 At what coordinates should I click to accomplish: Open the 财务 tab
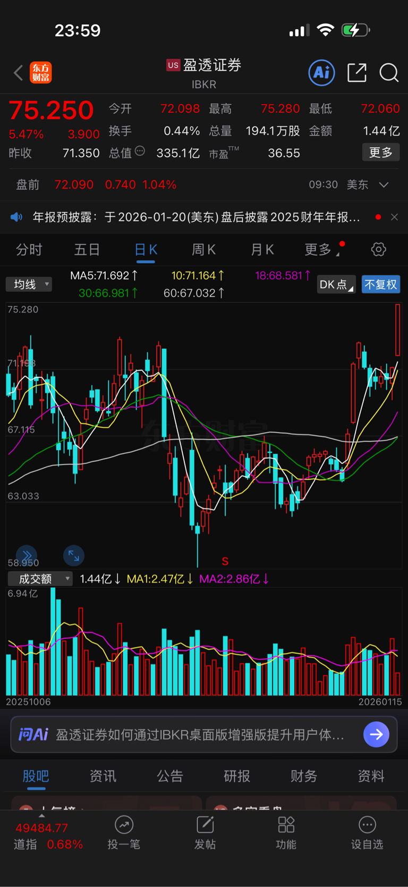(304, 776)
